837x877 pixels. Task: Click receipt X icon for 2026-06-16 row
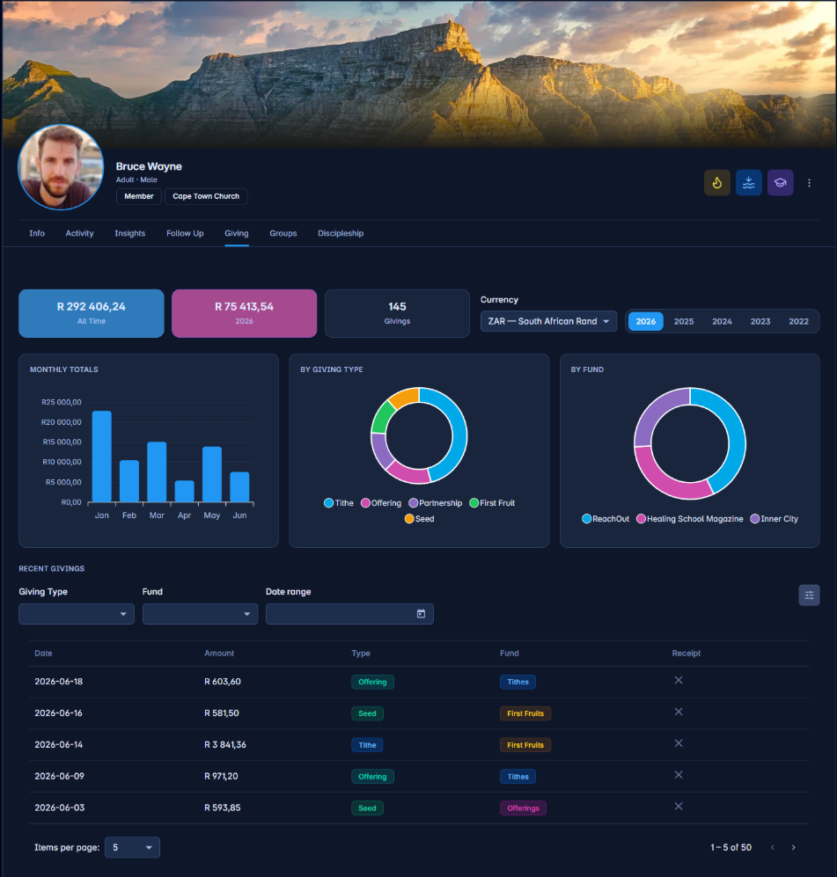[x=679, y=712]
